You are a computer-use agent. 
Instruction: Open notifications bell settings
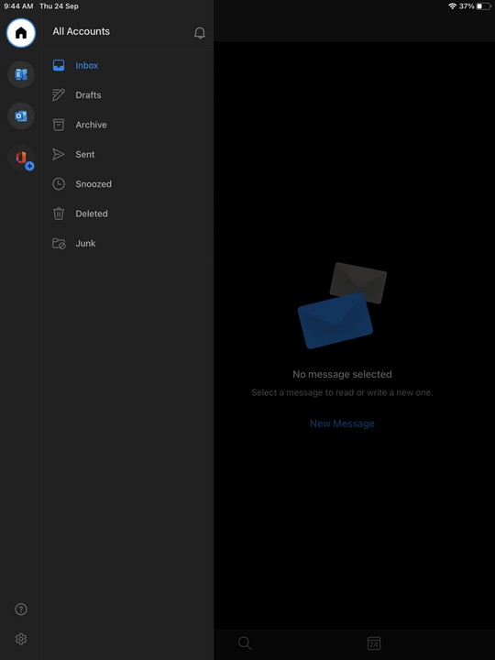tap(200, 33)
